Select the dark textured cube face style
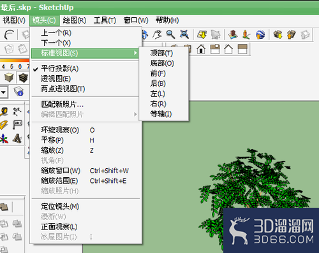This screenshot has width=319, height=253. click(x=23, y=78)
